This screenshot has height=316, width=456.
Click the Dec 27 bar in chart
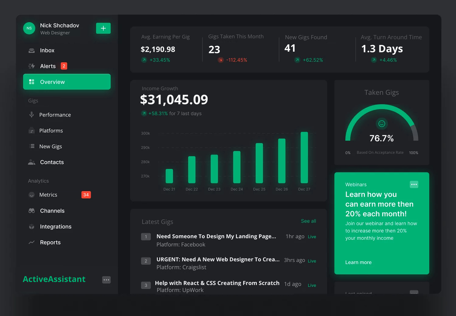tap(304, 158)
